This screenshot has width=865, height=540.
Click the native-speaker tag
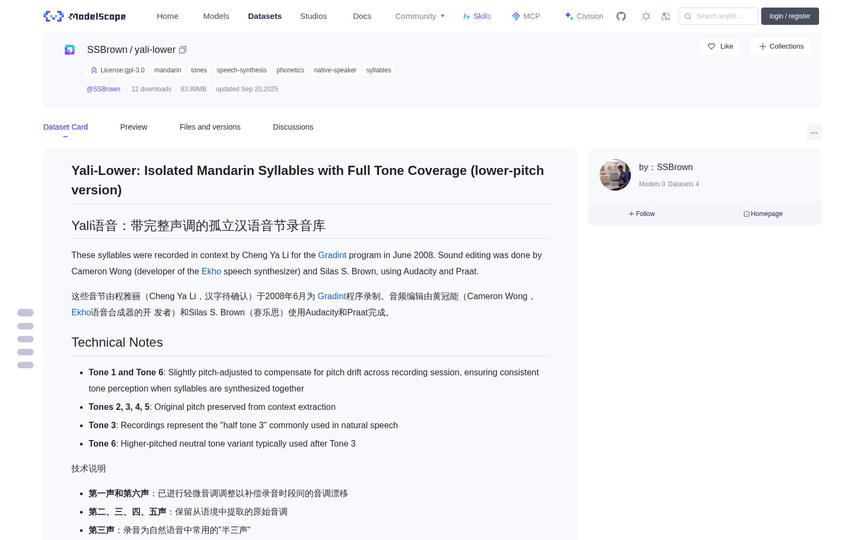point(335,70)
